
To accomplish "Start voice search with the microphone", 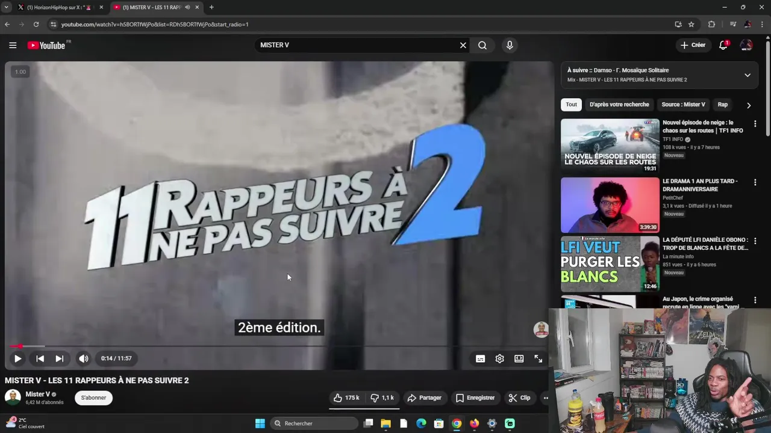I will click(510, 45).
